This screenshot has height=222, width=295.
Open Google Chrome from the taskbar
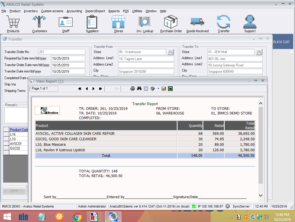77,216
